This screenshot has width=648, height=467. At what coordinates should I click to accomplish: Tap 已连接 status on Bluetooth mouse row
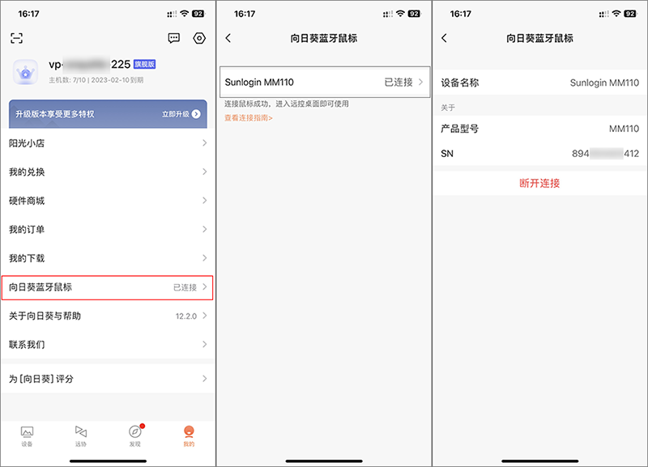[185, 287]
